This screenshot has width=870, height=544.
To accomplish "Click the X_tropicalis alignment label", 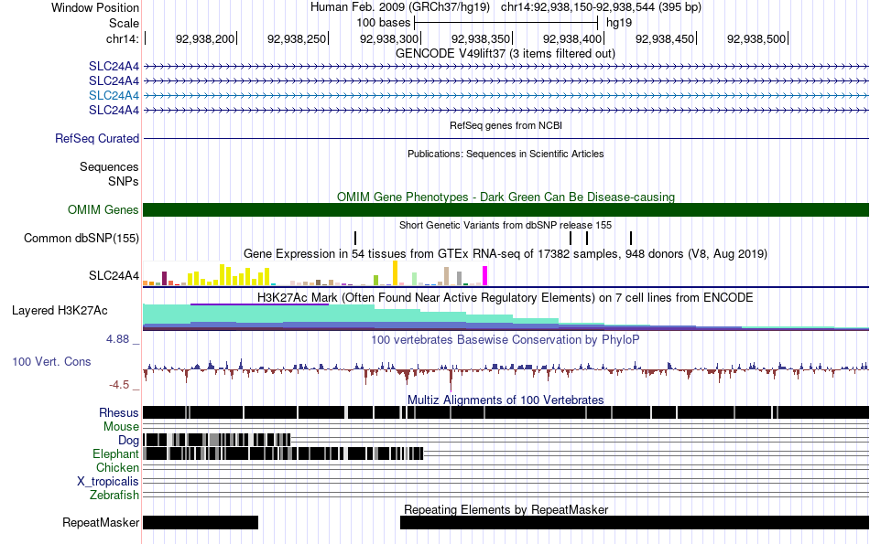I will [108, 482].
